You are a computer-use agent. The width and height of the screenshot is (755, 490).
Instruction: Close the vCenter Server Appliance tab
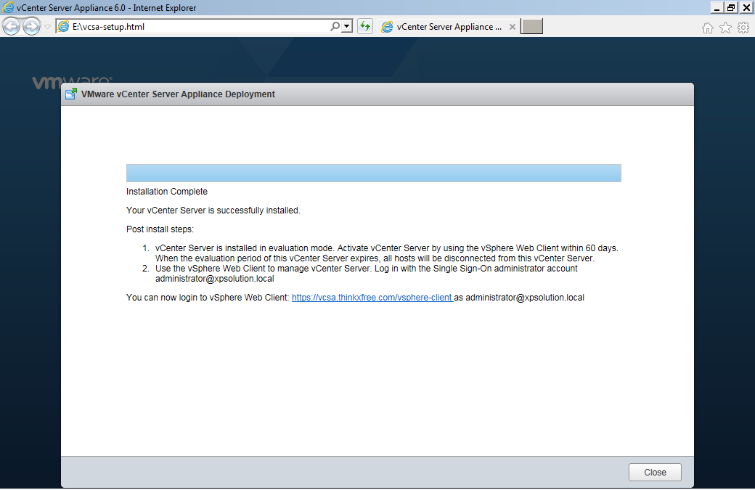513,27
